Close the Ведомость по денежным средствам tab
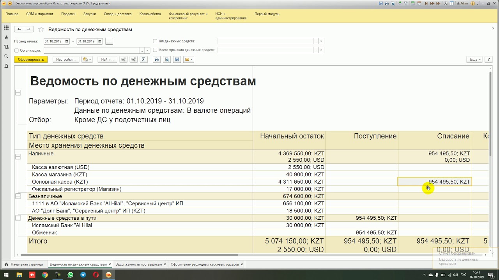The height and width of the screenshot is (280, 499). click(x=110, y=264)
